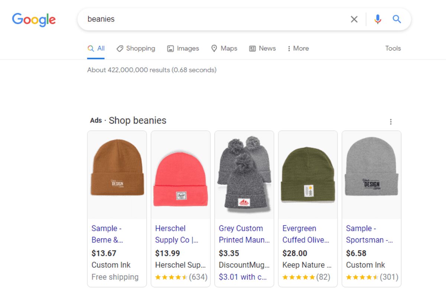
Task: Click the Herschel Sup... seller name
Action: [180, 265]
